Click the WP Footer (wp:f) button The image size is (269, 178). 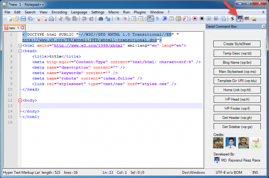coord(237,108)
